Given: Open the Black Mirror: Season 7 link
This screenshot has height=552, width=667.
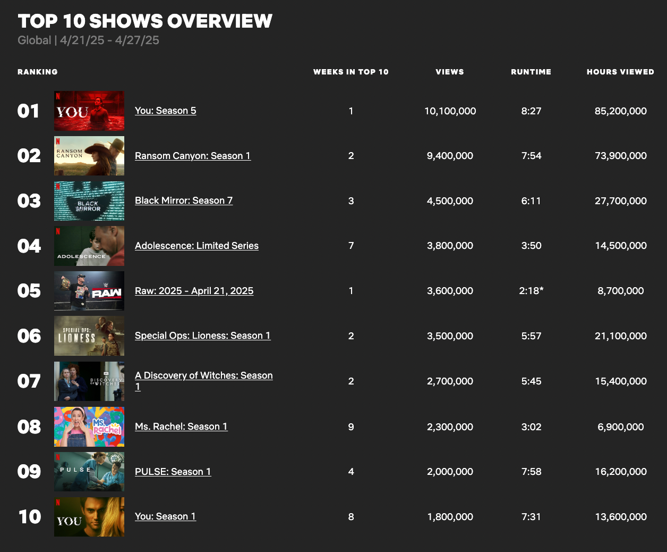Looking at the screenshot, I should [184, 200].
